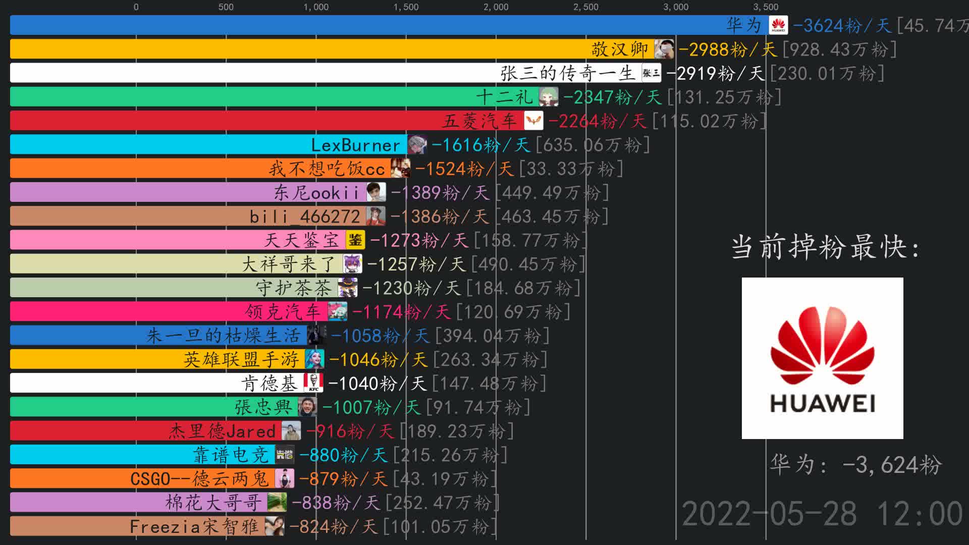Click the -1524粉/天 value text

pyautogui.click(x=465, y=169)
